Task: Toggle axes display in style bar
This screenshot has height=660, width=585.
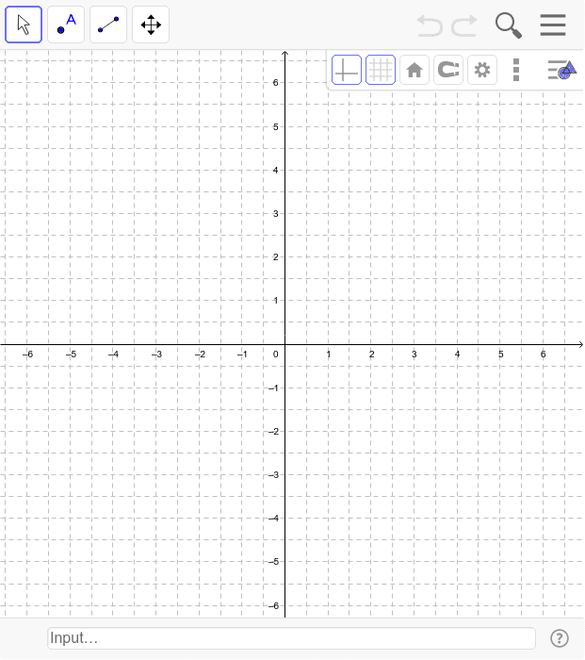Action: point(347,70)
